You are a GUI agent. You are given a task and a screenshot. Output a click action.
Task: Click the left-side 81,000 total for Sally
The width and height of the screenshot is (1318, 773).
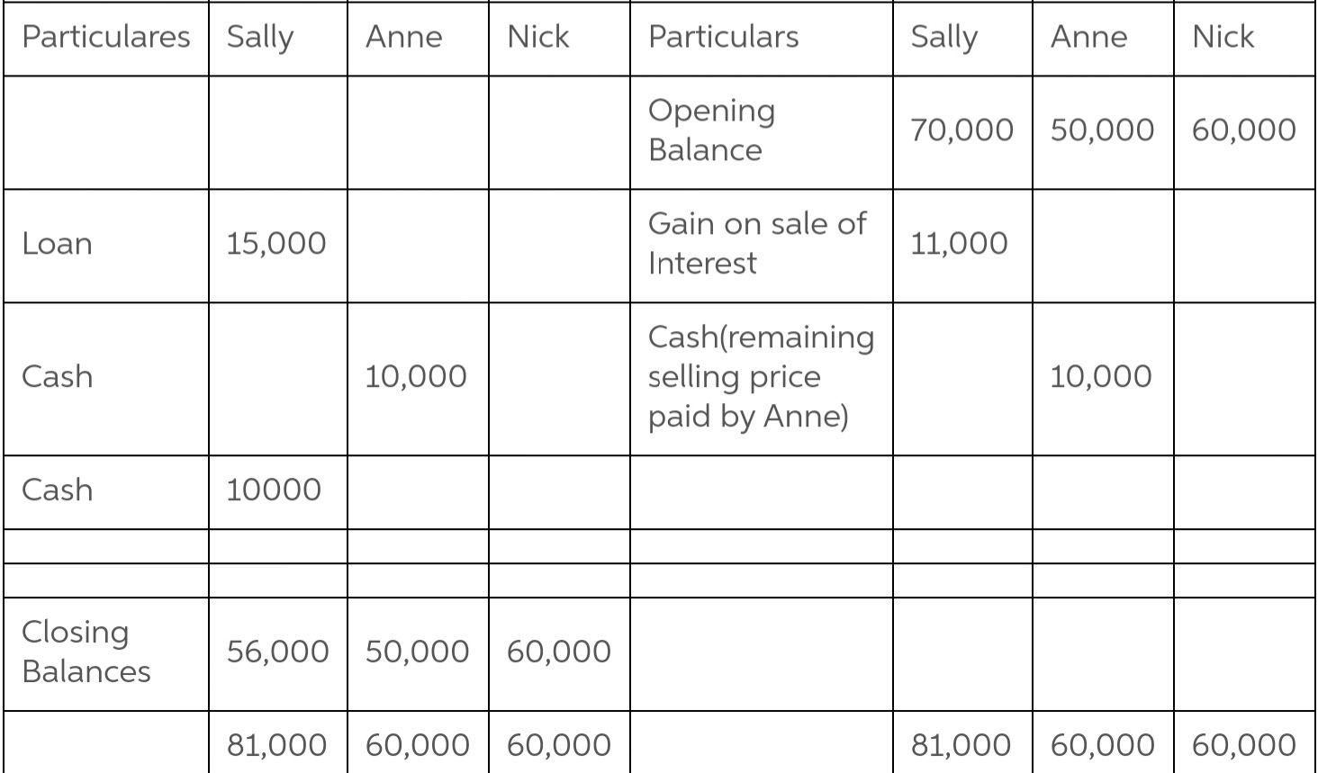[x=276, y=745]
